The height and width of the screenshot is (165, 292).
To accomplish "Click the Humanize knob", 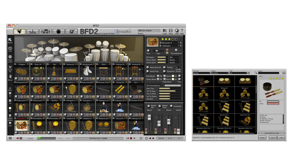I will pos(171,106).
